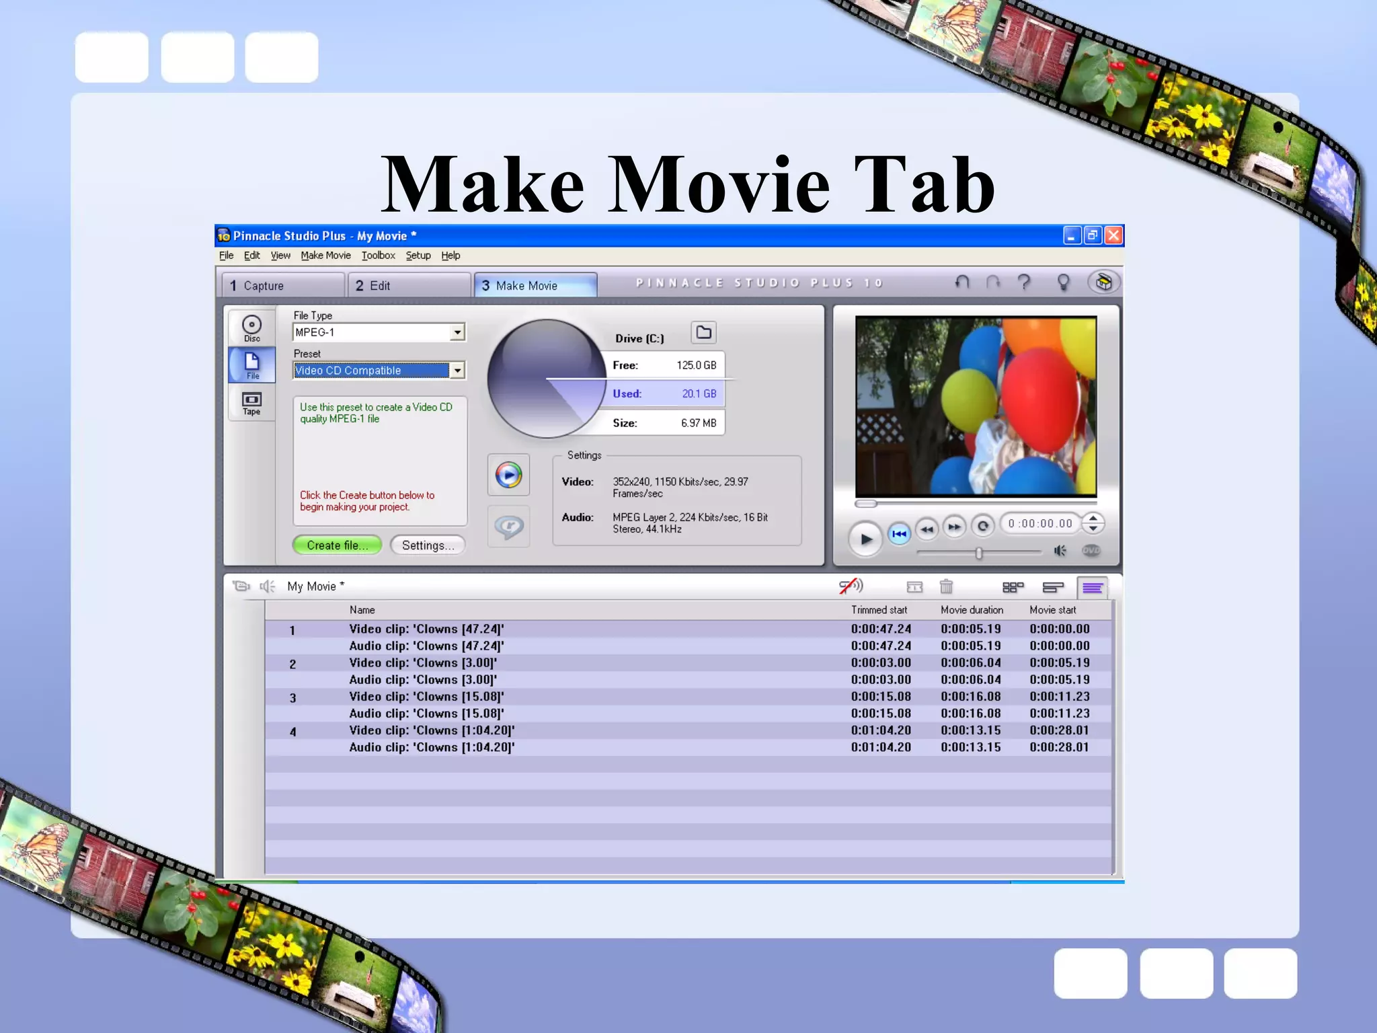This screenshot has width=1377, height=1033.
Task: Click the fast reverse button
Action: pos(927,529)
